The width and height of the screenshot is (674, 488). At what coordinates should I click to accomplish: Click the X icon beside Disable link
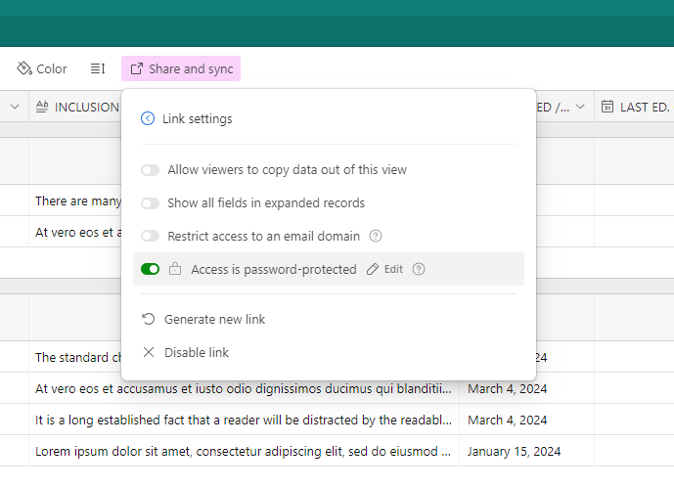pyautogui.click(x=149, y=352)
